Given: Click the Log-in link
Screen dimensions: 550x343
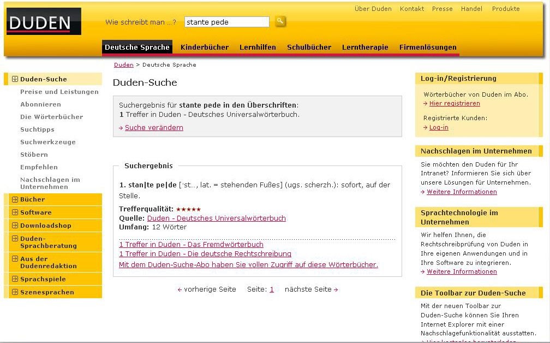Looking at the screenshot, I should 439,127.
